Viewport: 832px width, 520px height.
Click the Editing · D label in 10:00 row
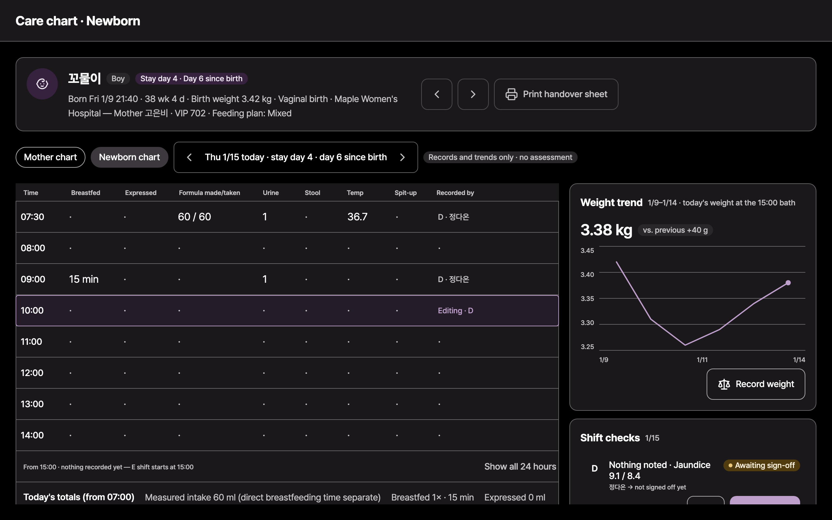tap(455, 311)
